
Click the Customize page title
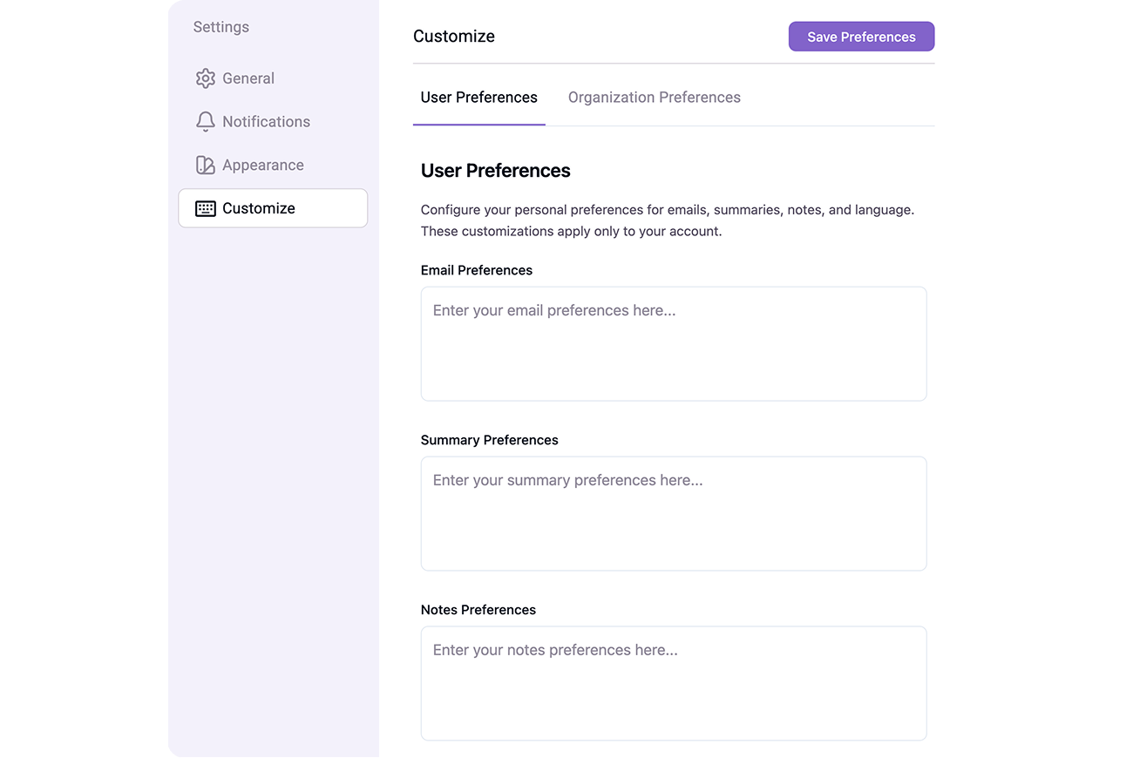point(454,37)
